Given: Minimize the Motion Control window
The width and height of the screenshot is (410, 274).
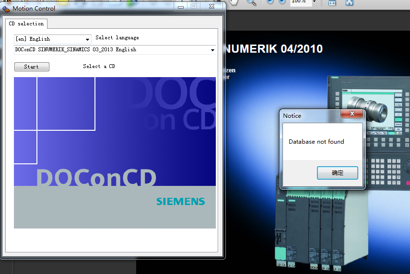Looking at the screenshot, I should coord(181,7).
